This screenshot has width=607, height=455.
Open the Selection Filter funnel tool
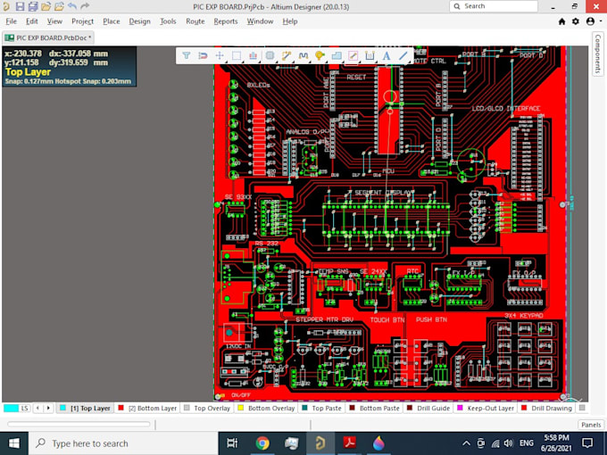click(187, 55)
